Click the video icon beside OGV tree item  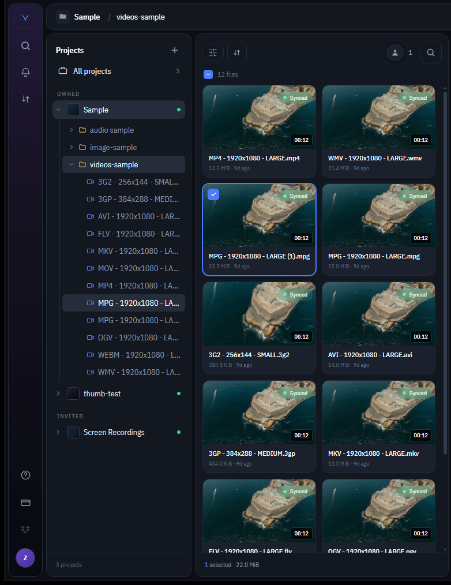click(x=91, y=337)
